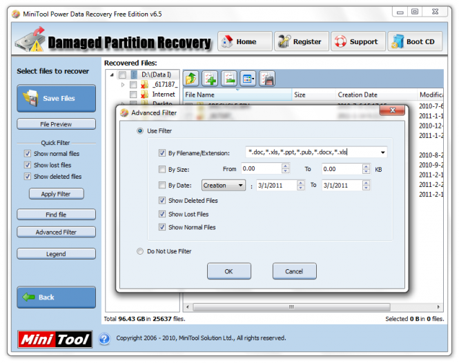Click the size To value stepper
This screenshot has height=363, width=459.
pyautogui.click(x=366, y=169)
